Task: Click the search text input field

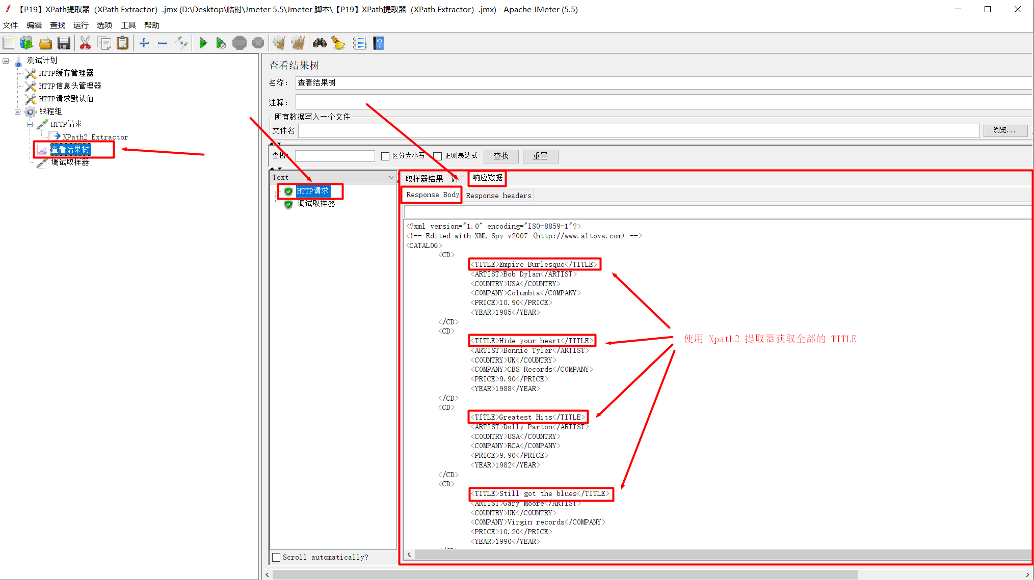Action: coord(335,156)
